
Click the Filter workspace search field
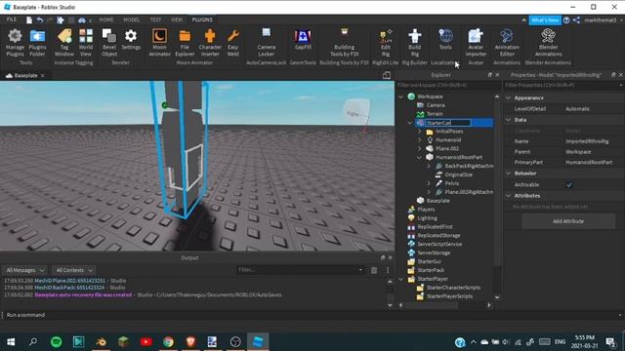[448, 85]
